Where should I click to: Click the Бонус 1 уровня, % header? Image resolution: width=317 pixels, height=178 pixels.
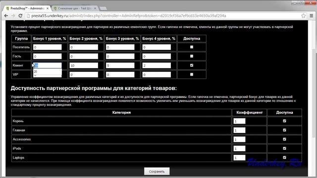50,39
